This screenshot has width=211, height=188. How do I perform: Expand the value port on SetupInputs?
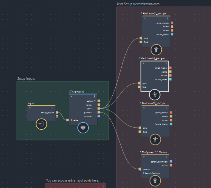pos(71,120)
